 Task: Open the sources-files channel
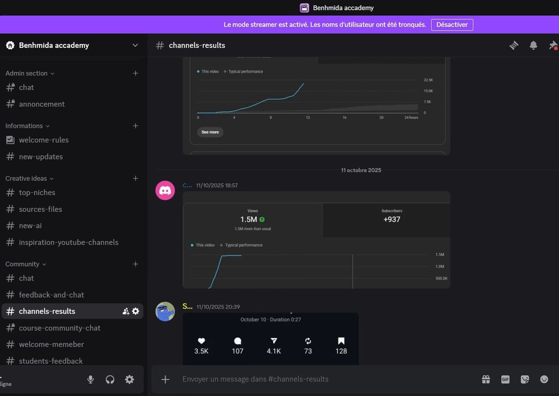click(x=73, y=209)
